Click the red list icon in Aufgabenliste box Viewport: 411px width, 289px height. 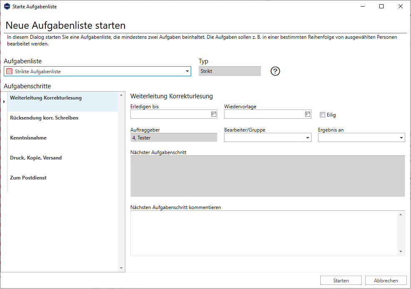click(9, 71)
